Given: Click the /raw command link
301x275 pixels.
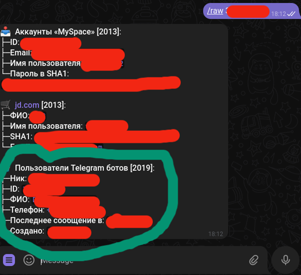Looking at the screenshot, I should point(215,11).
